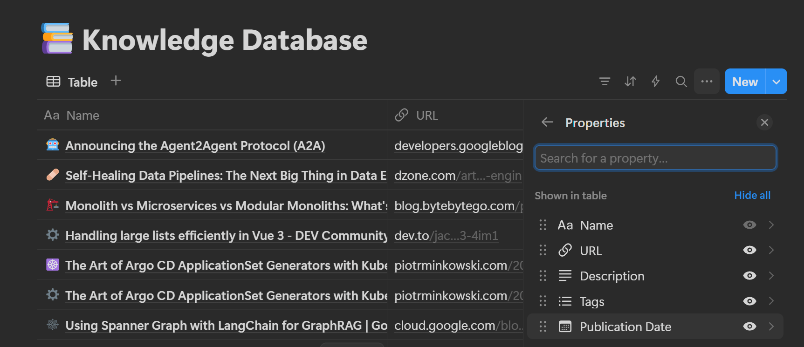Click the sort arrows icon
804x347 pixels.
630,82
